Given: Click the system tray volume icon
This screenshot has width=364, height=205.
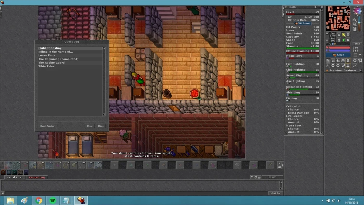Looking at the screenshot, I should [x=339, y=201].
